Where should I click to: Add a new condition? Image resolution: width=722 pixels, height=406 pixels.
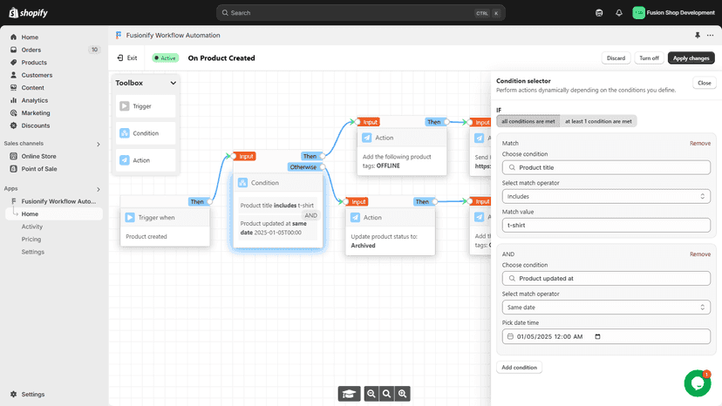click(519, 368)
